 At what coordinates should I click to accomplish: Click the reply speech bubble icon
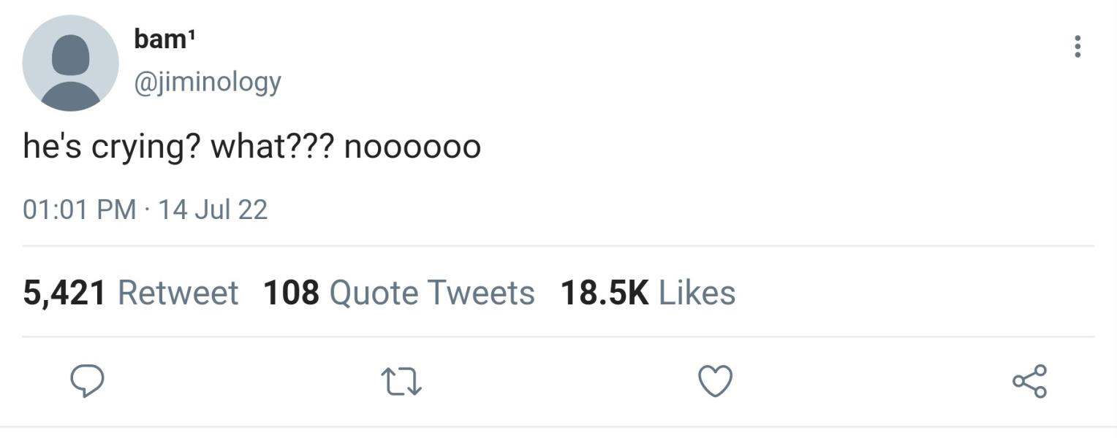coord(86,381)
